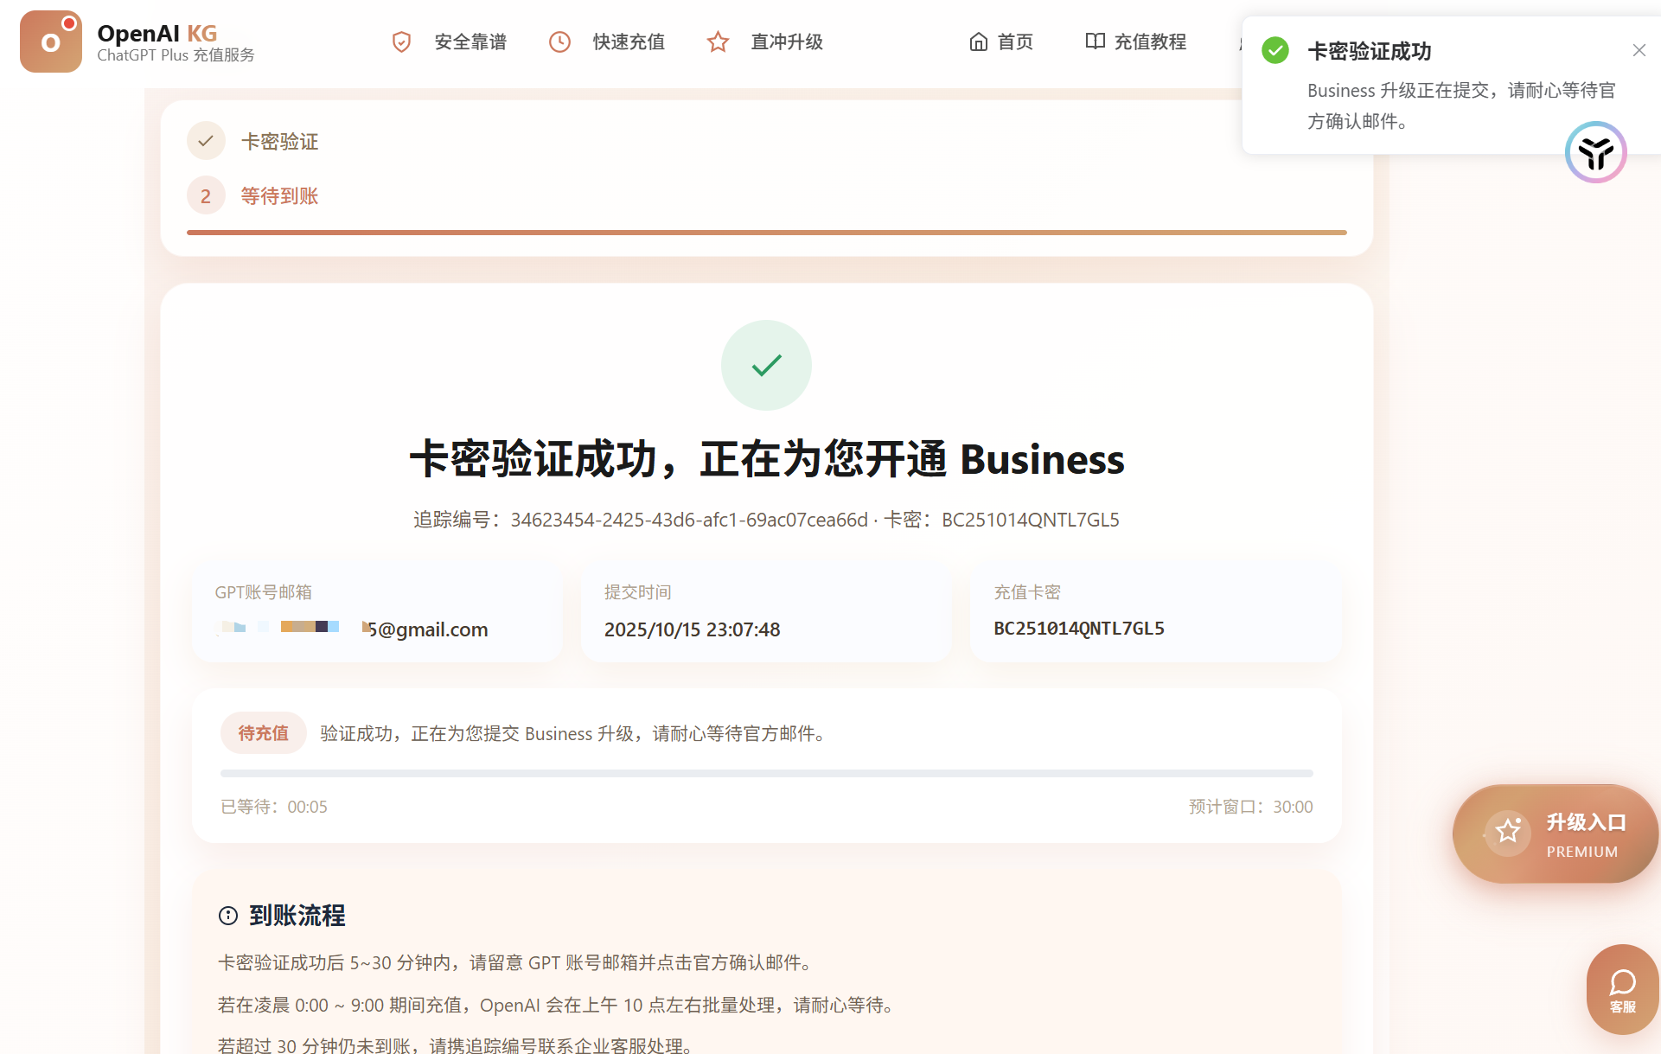Image resolution: width=1661 pixels, height=1054 pixels.
Task: Click the green success checkmark circle
Action: pos(766,365)
